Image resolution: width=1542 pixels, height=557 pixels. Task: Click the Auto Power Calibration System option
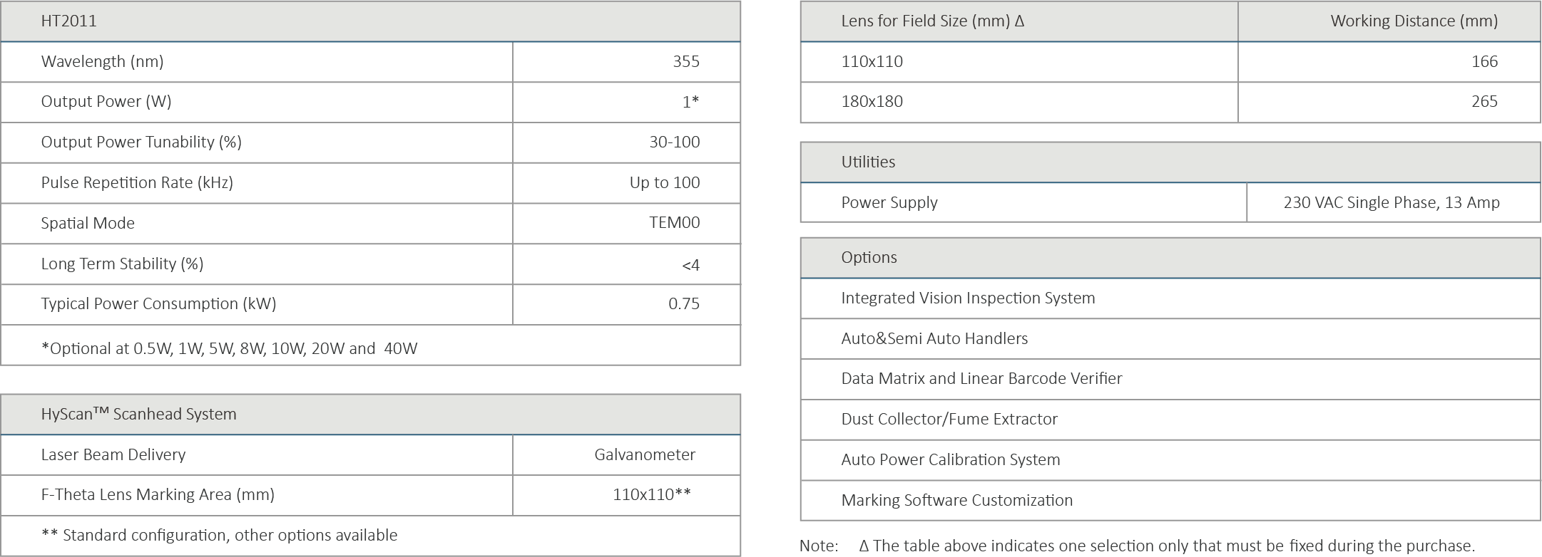950,459
